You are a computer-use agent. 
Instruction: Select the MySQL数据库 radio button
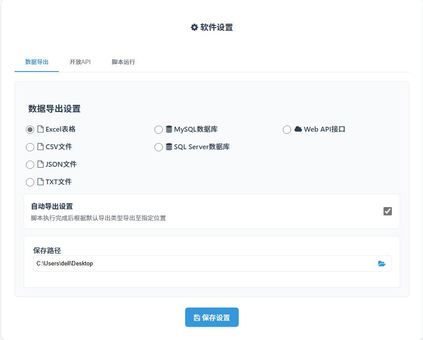[158, 130]
